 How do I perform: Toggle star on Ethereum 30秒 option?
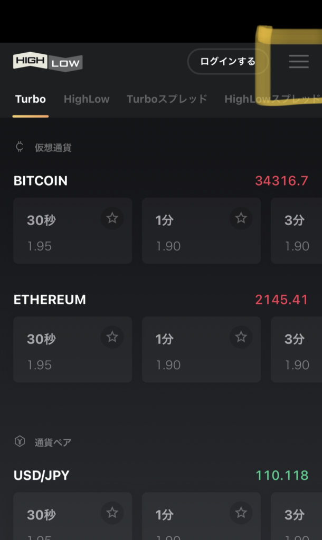(112, 337)
